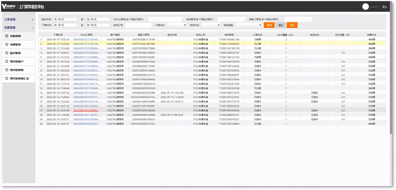Focus the end date field in second filter row

[97, 25]
